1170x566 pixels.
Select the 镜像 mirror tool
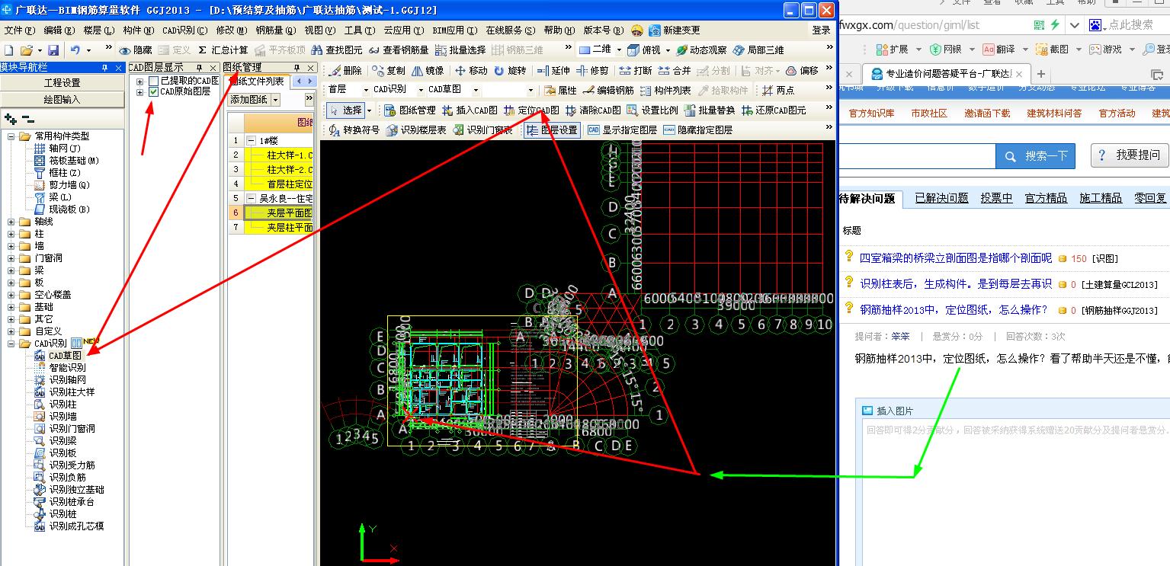(428, 70)
